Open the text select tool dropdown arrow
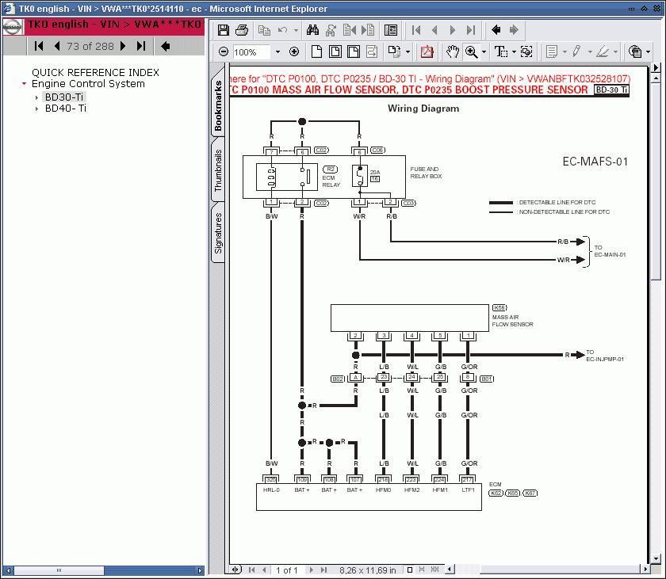 [x=514, y=52]
